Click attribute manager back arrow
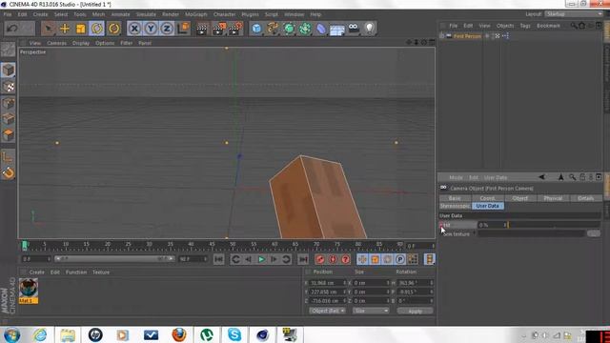Viewport: 610px width, 343px height. click(541, 177)
